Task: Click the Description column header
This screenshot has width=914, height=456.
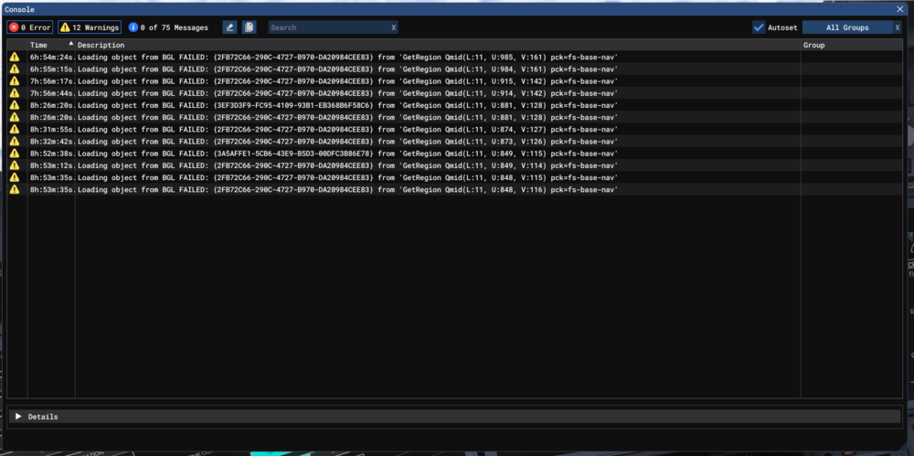Action: (x=101, y=45)
